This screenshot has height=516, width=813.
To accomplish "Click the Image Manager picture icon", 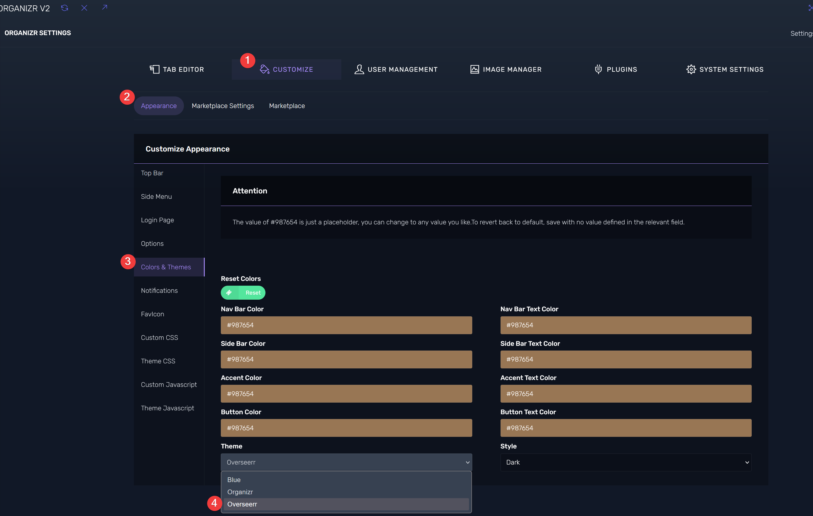I will [x=474, y=69].
